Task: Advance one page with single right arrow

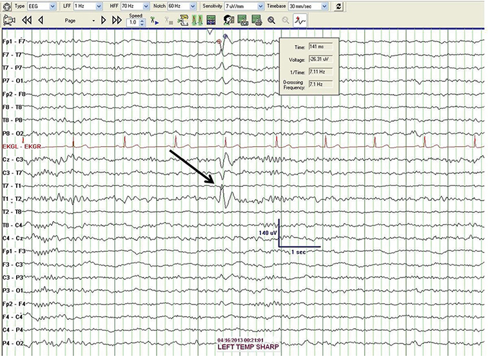Action: (x=103, y=21)
